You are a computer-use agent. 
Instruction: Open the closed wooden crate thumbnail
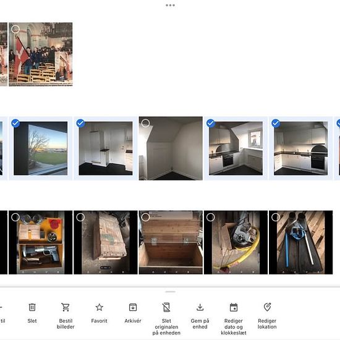pos(106,242)
